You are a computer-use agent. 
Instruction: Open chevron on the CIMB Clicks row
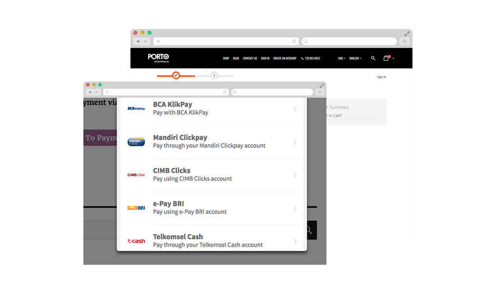click(295, 175)
